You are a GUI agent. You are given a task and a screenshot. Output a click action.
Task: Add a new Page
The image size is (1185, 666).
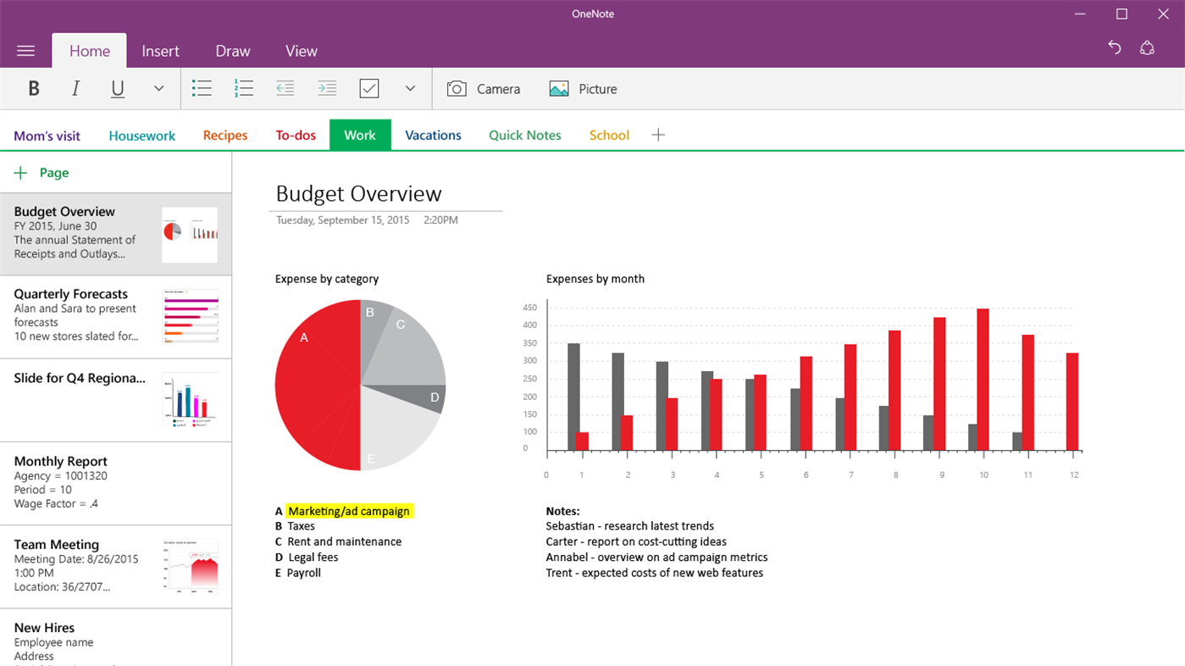pyautogui.click(x=42, y=173)
